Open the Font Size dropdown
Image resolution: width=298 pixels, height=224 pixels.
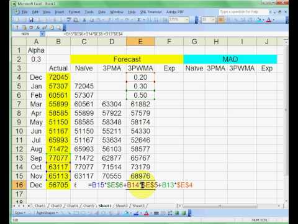pos(213,20)
